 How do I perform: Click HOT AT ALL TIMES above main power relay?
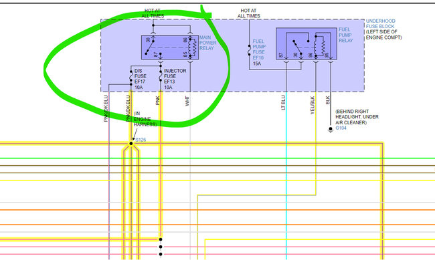pyautogui.click(x=153, y=13)
